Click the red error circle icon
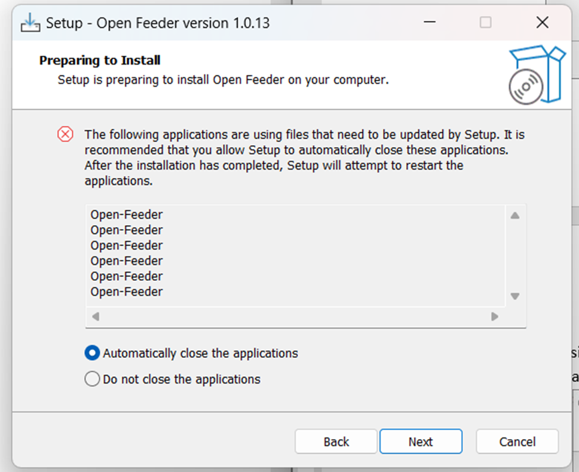 click(65, 134)
